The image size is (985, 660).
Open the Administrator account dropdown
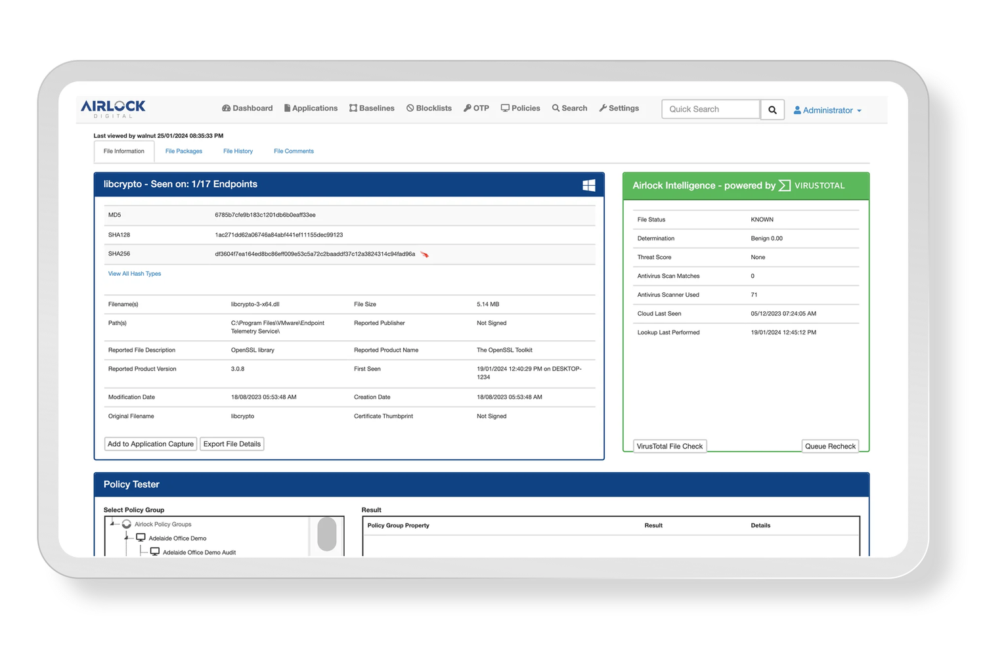point(827,110)
